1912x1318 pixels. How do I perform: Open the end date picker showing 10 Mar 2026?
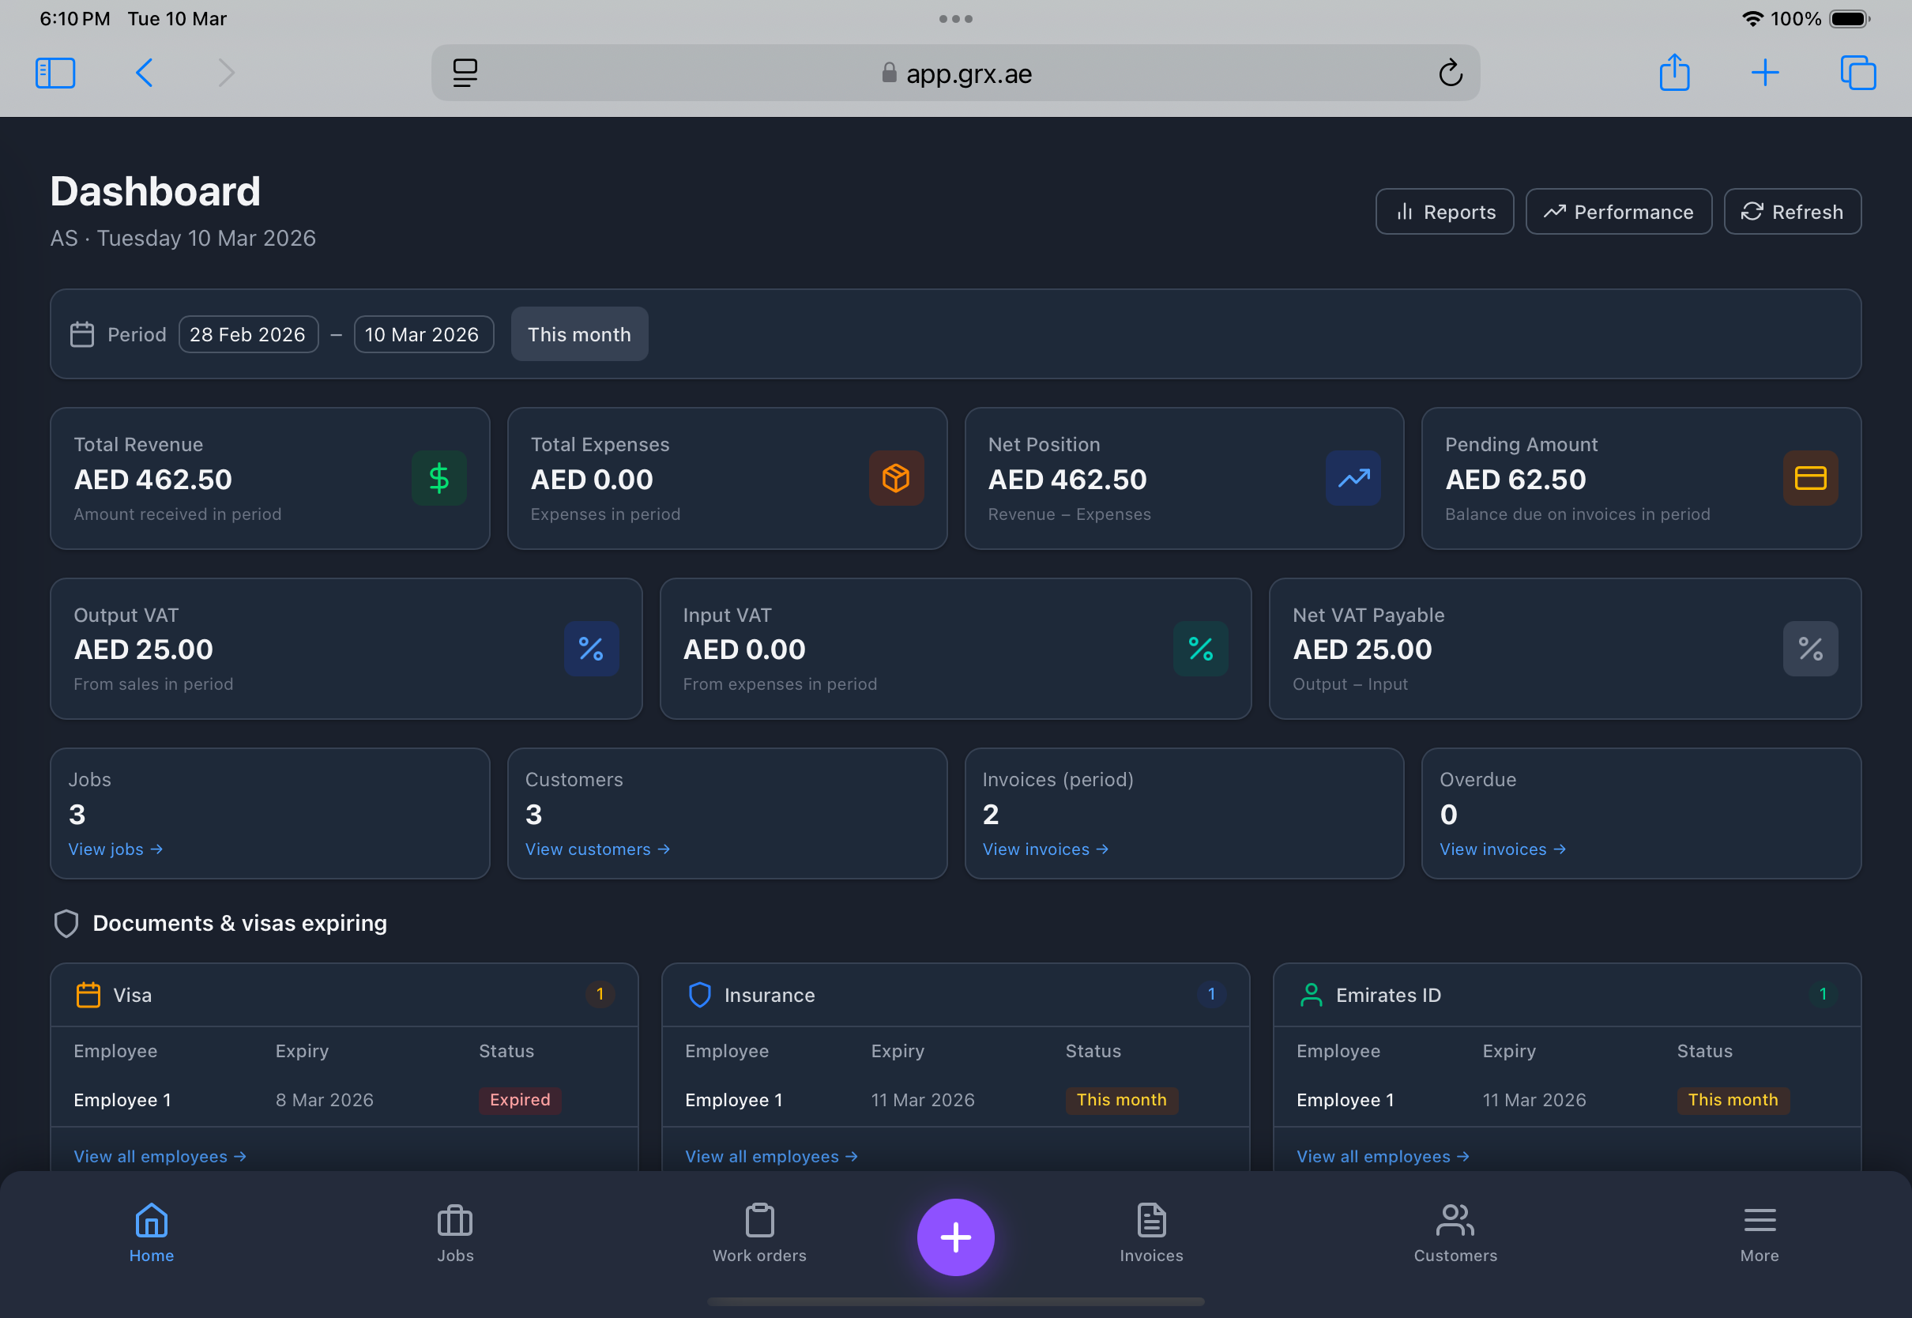pos(423,334)
